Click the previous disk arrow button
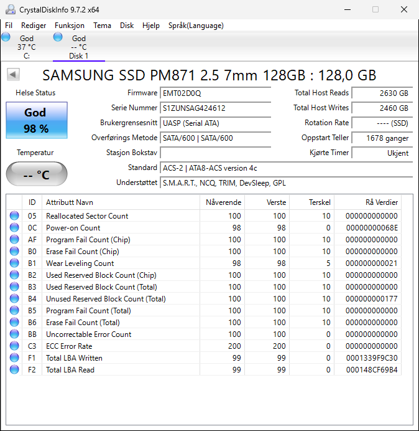The height and width of the screenshot is (431, 419). [x=13, y=75]
